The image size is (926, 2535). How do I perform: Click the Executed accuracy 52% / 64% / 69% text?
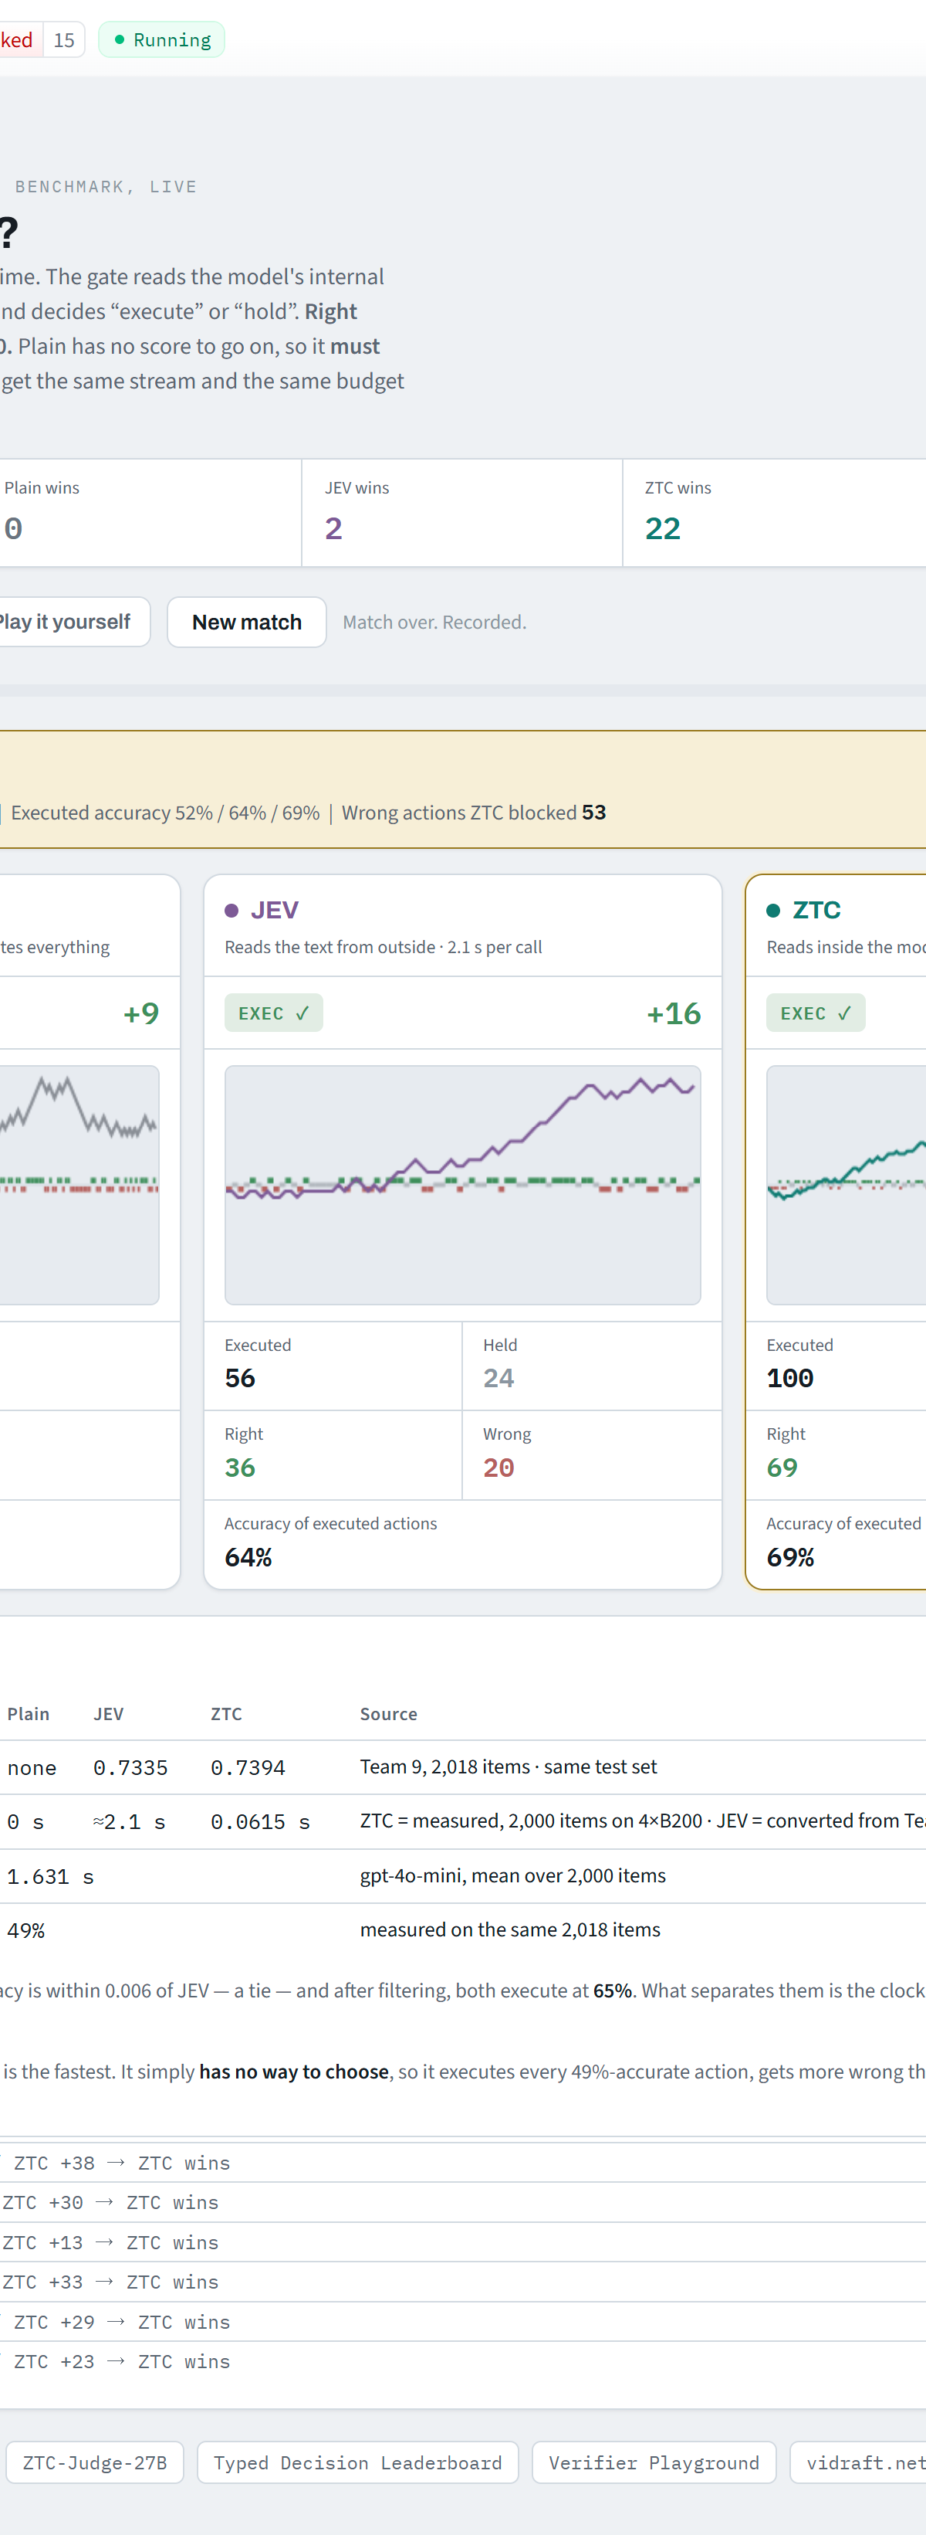coord(165,812)
